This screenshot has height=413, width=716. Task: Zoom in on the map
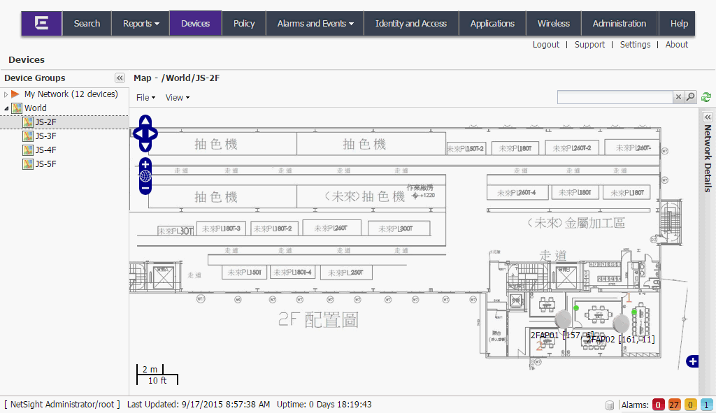pos(145,164)
